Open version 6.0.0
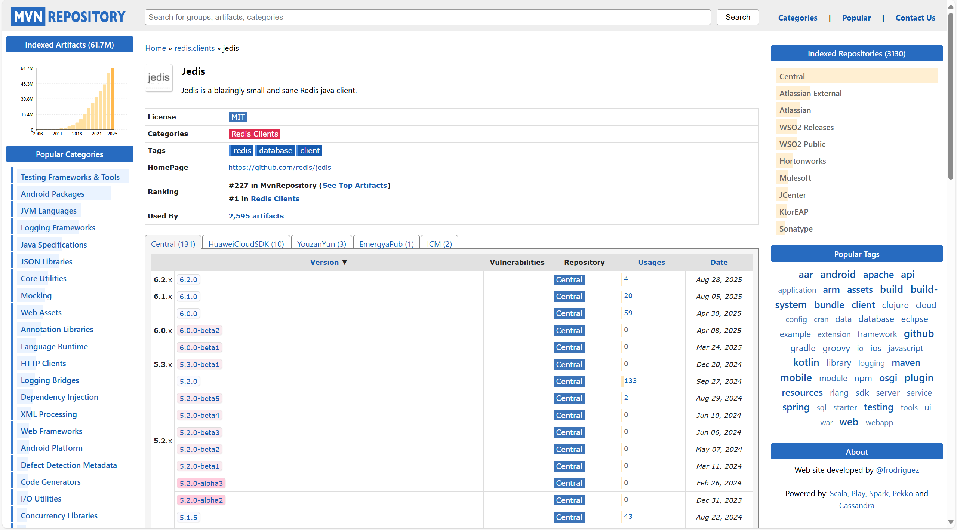 pos(188,313)
